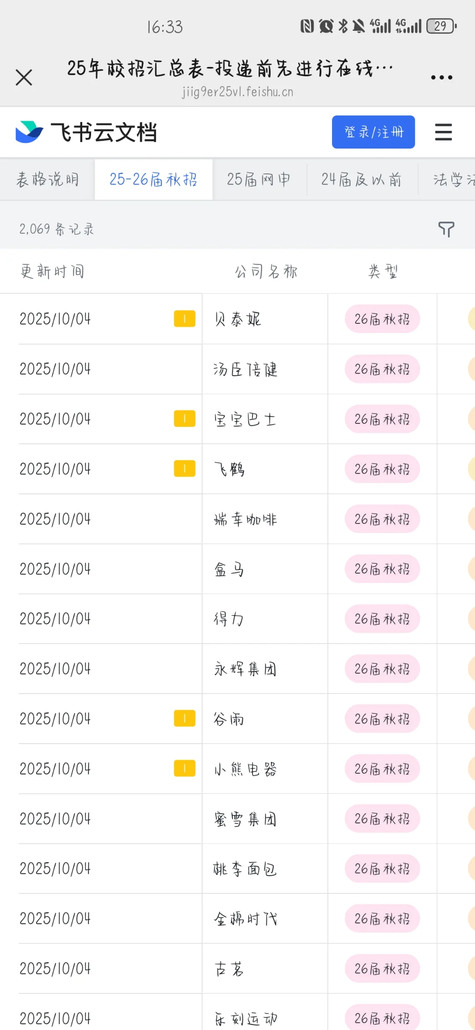
Task: Click the yellow comment badge beside 贝泰妮
Action: pyautogui.click(x=184, y=319)
